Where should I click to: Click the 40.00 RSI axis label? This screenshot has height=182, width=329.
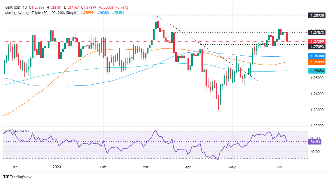tap(315, 152)
